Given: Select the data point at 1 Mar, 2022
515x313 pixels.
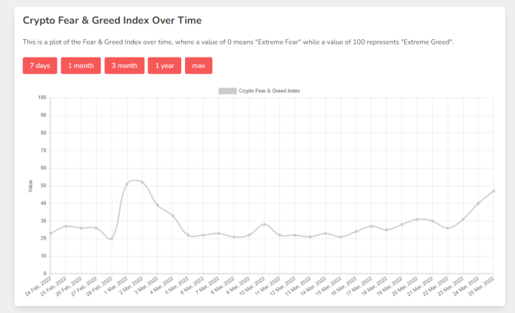Looking at the screenshot, I should tap(127, 184).
